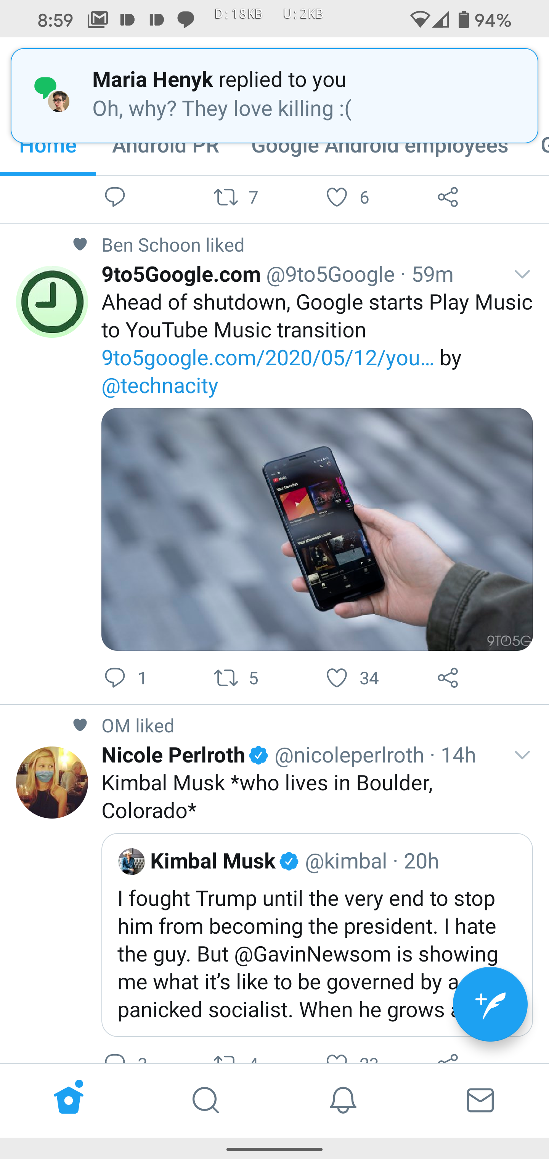Viewport: 549px width, 1159px height.
Task: Like the top tweet showing 6 likes
Action: pos(337,197)
